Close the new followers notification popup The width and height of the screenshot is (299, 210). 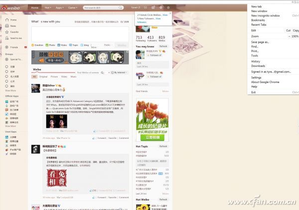pos(170,13)
